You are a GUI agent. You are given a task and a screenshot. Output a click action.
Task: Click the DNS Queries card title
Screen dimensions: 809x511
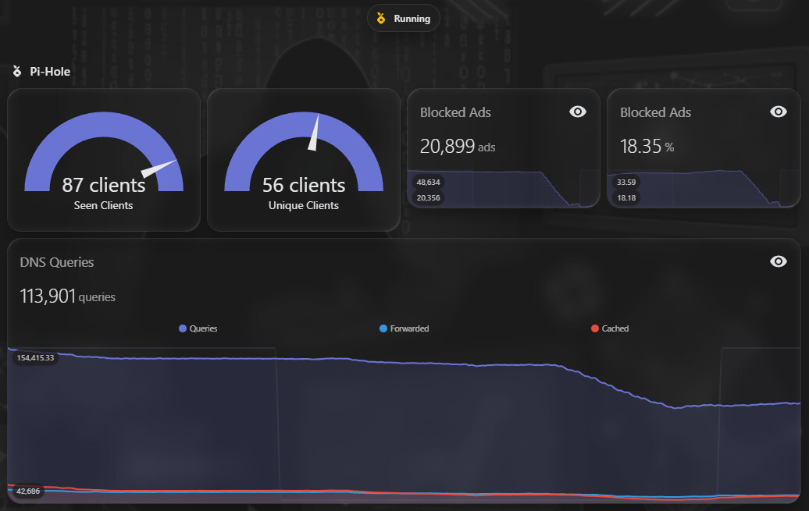(x=57, y=262)
